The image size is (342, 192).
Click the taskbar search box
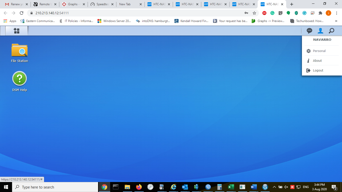pos(55,187)
